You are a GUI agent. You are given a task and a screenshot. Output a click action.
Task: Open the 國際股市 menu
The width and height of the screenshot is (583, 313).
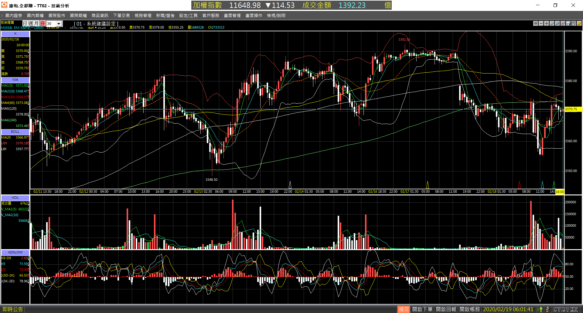pos(57,15)
